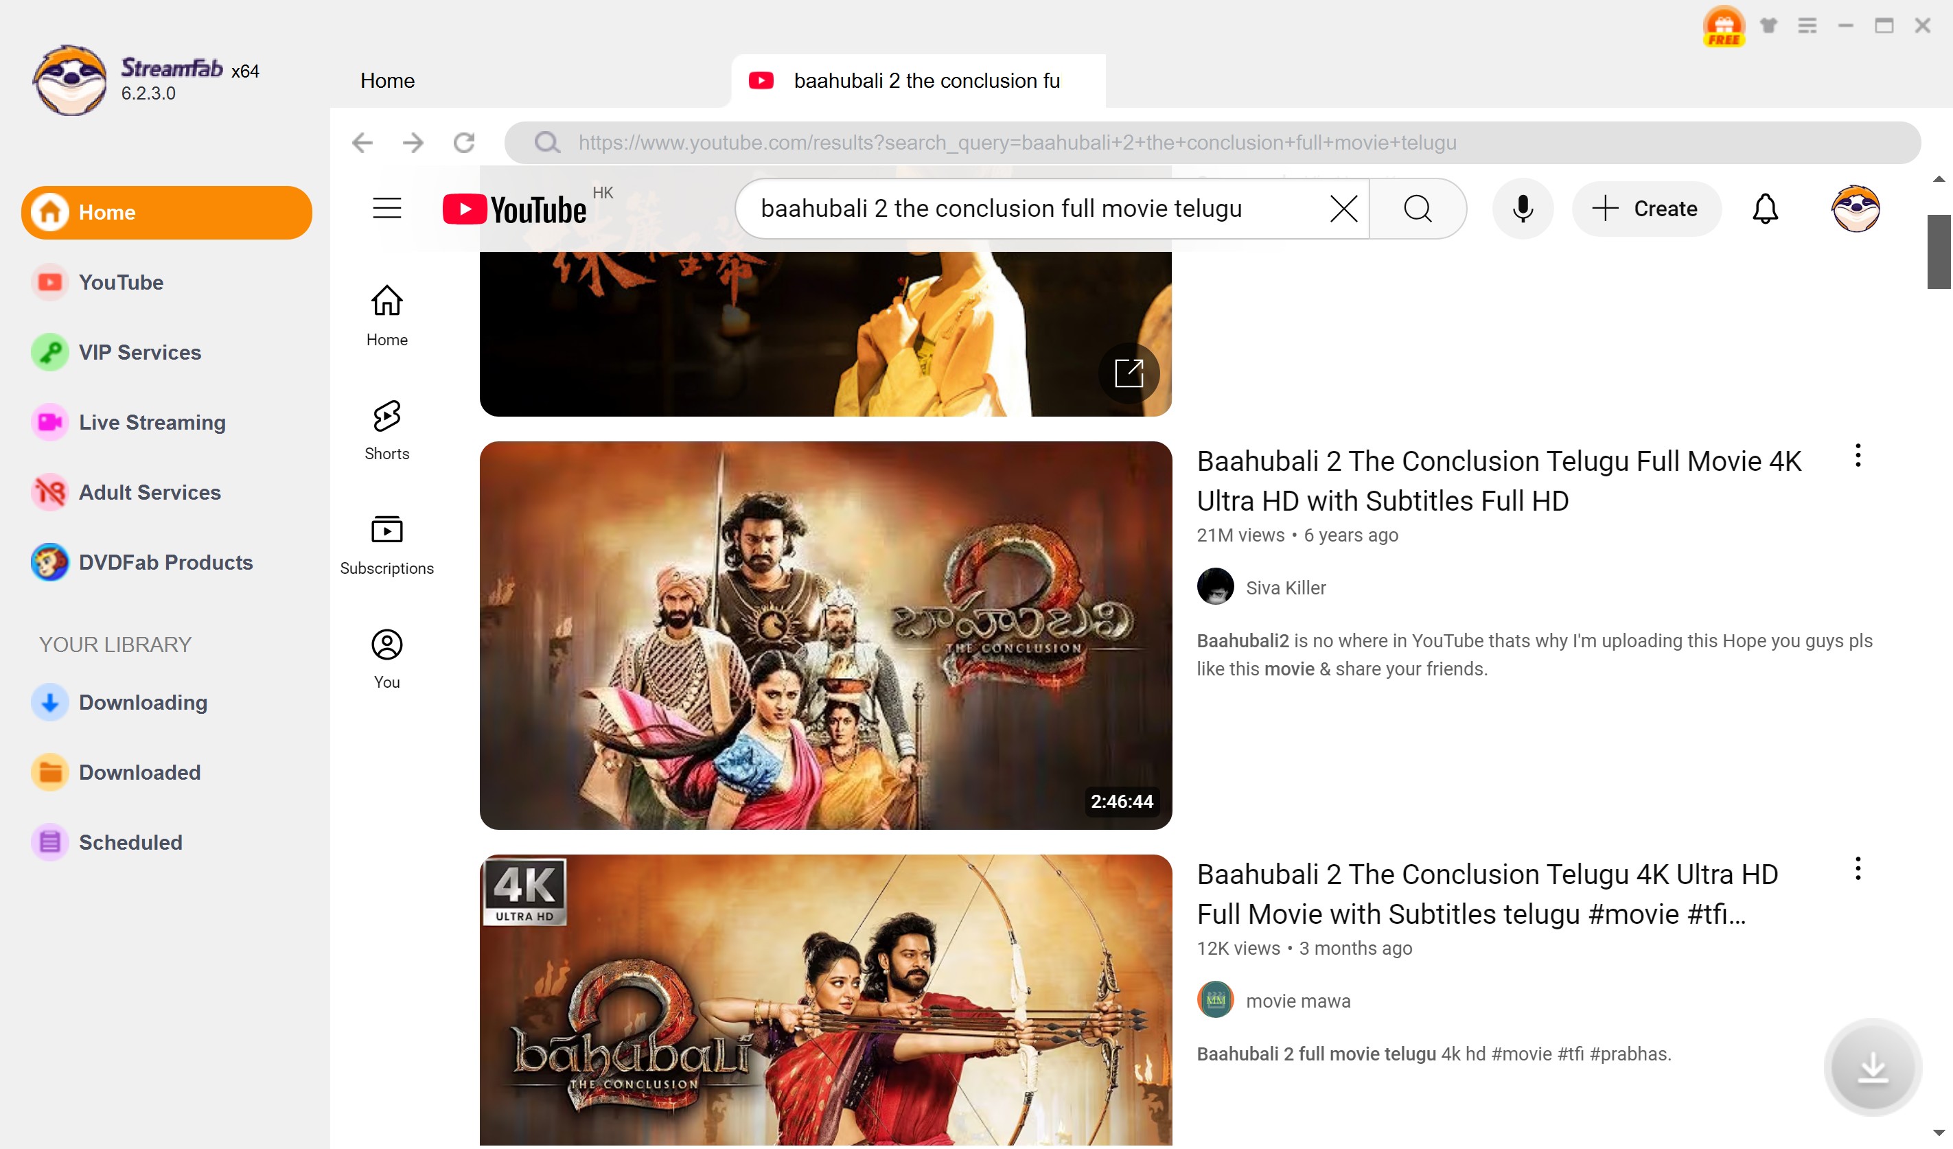Open the You page

pyautogui.click(x=386, y=660)
